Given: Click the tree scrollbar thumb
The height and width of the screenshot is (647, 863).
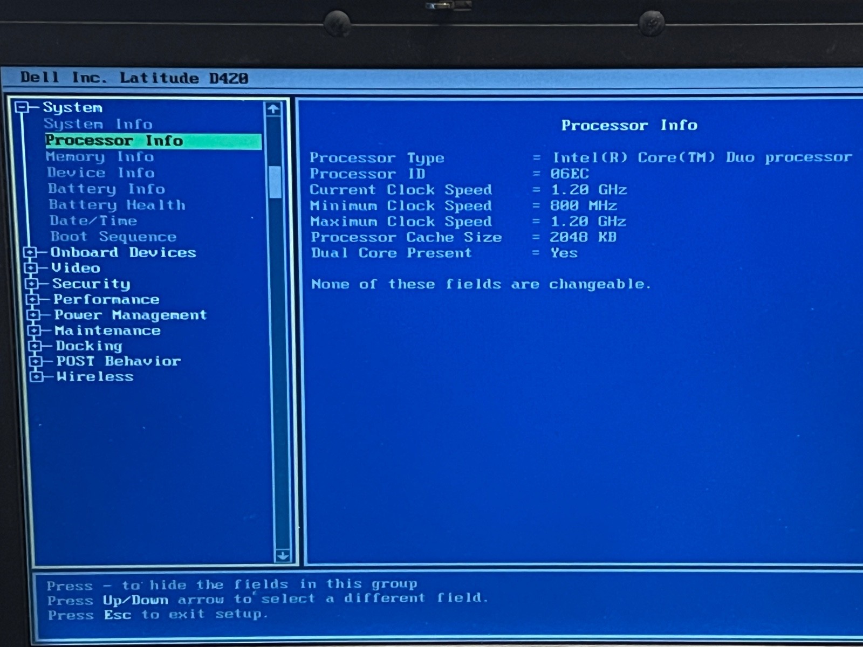Looking at the screenshot, I should (275, 182).
